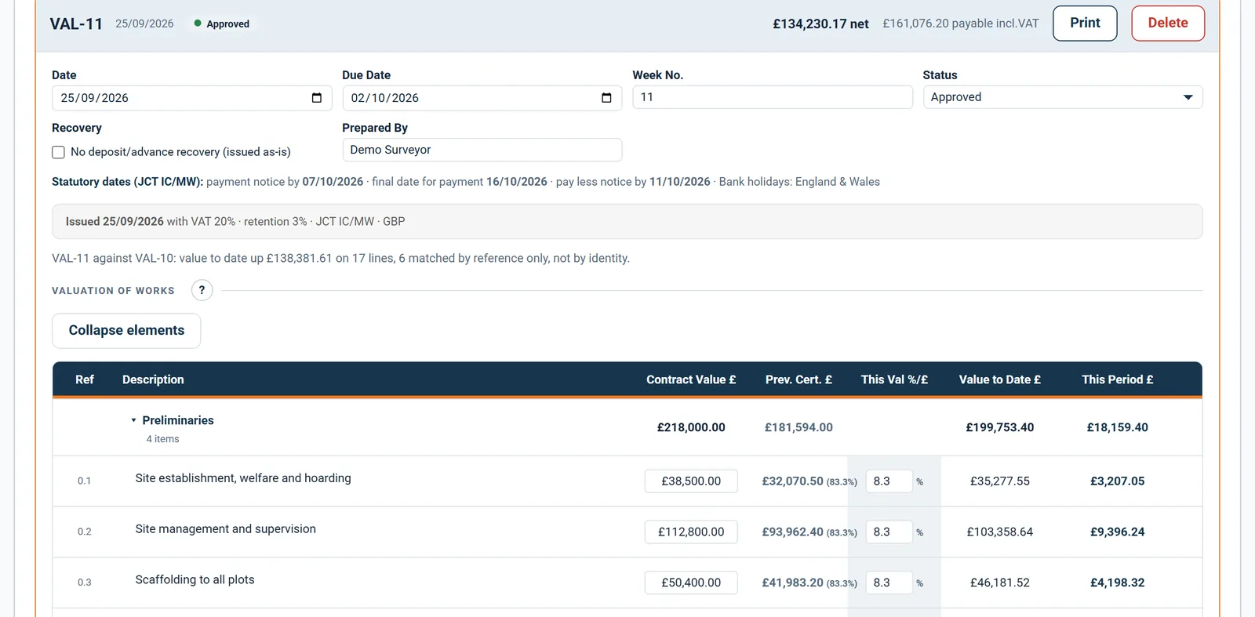This screenshot has height=617, width=1255.
Task: Collapse the Preliminaries element group
Action: (134, 420)
